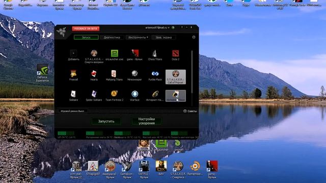The width and height of the screenshot is (326, 183).
Task: Open the Запуск tab
Action: tap(86, 37)
